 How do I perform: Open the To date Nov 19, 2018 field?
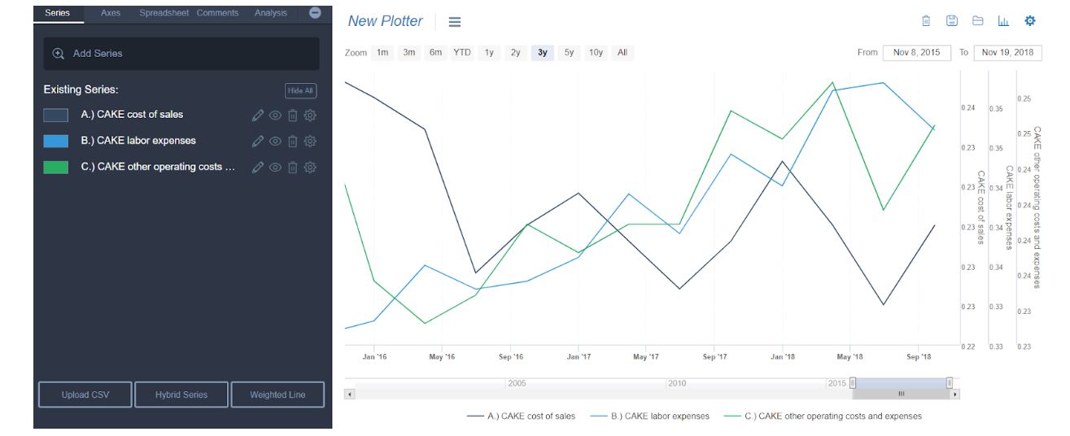[x=1008, y=52]
